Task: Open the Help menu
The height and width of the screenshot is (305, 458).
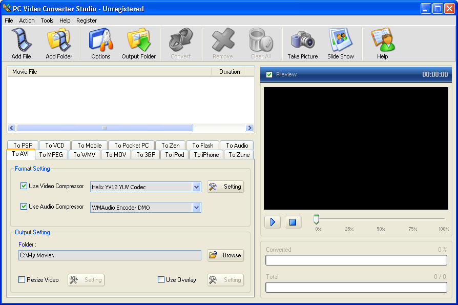Action: pos(65,21)
